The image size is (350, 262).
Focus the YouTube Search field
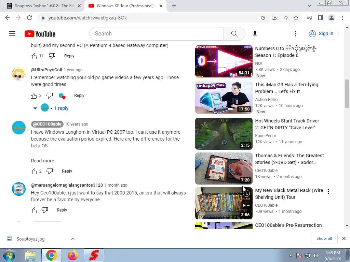tap(157, 34)
